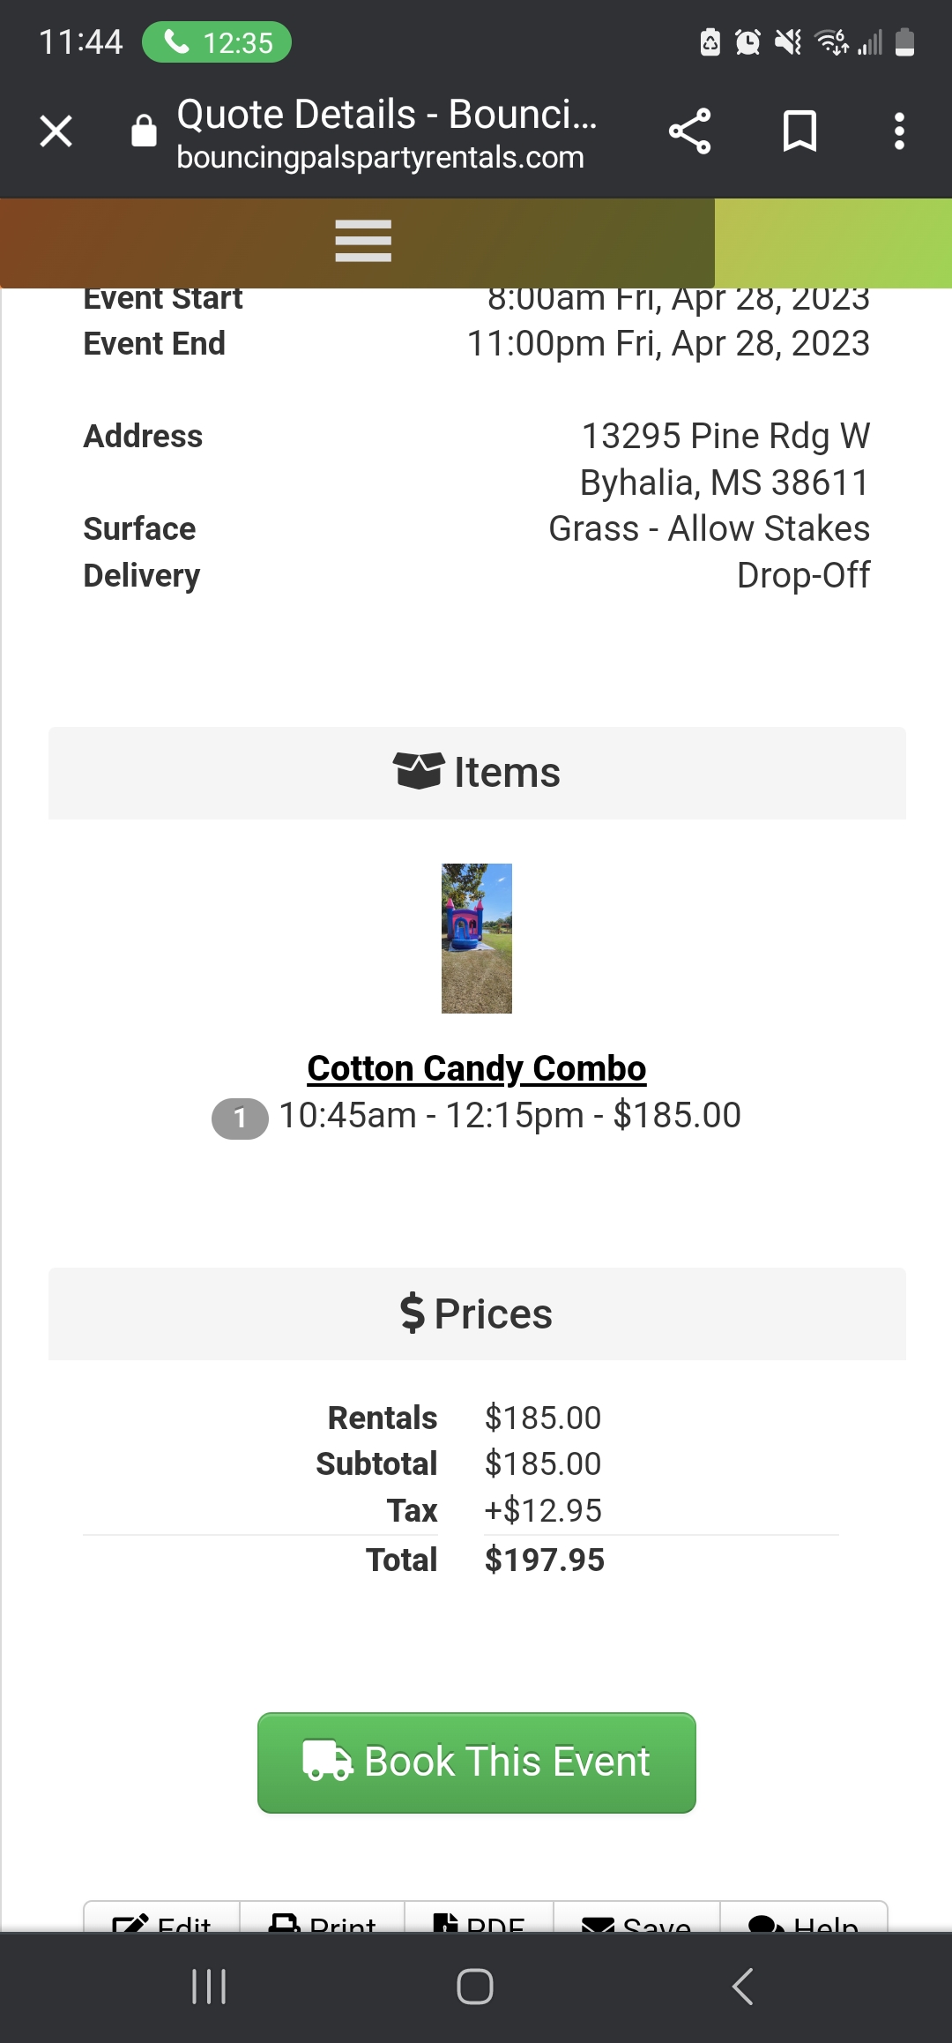Return to the ongoing call indicator
The image size is (952, 2043).
coord(217,42)
